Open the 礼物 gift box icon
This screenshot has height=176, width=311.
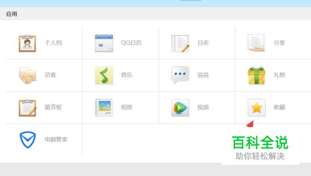click(x=257, y=75)
